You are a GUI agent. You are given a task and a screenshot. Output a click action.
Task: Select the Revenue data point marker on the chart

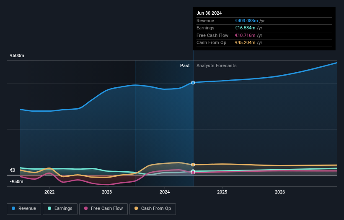pyautogui.click(x=193, y=83)
